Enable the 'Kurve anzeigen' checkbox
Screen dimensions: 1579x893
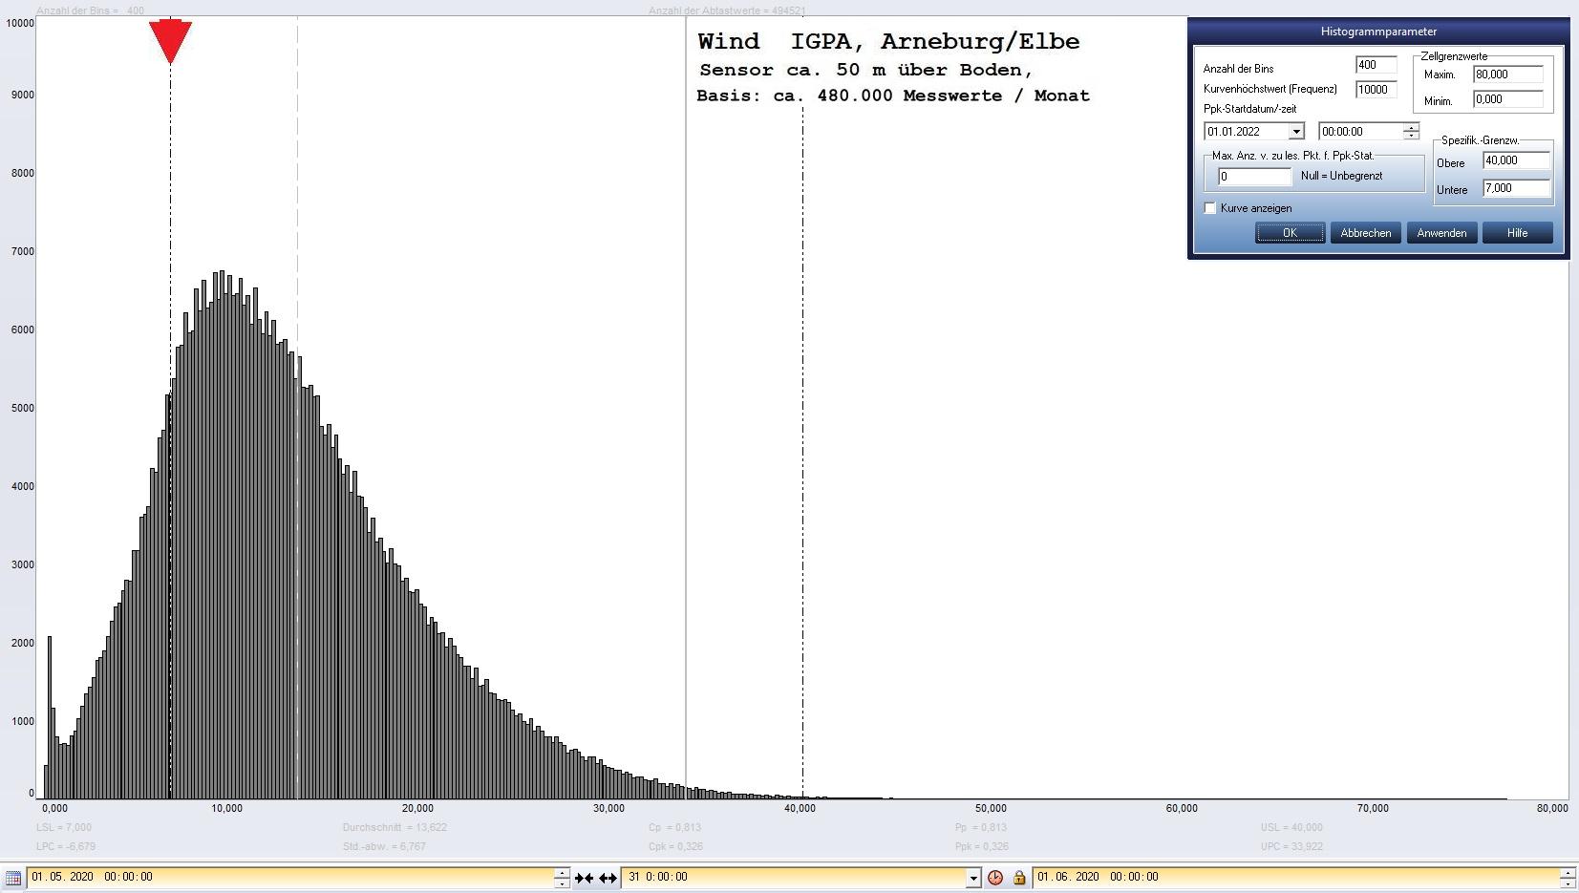[x=1210, y=208]
